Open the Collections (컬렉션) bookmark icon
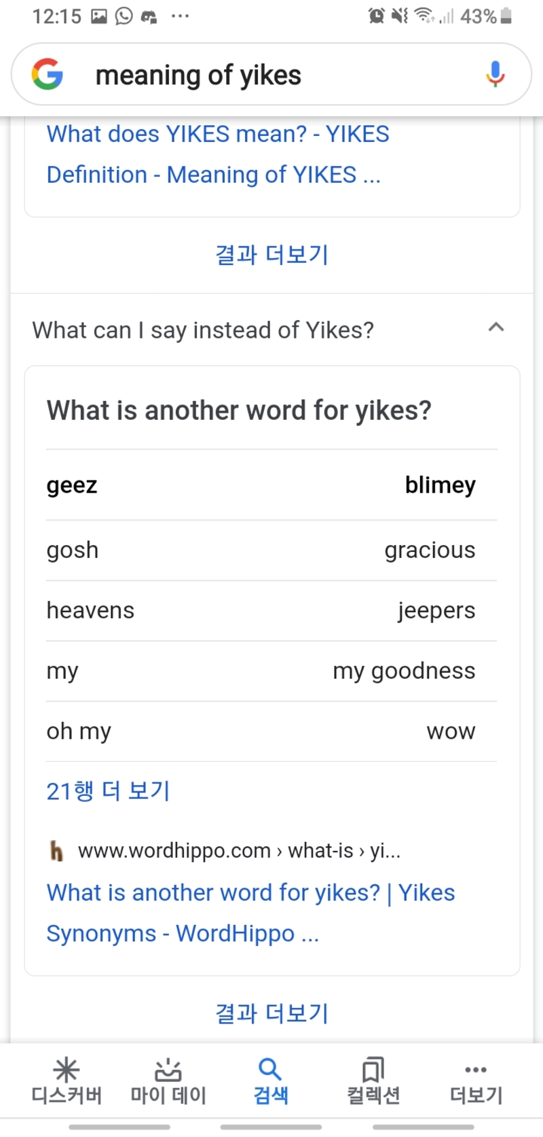The image size is (543, 1137). [x=373, y=1068]
